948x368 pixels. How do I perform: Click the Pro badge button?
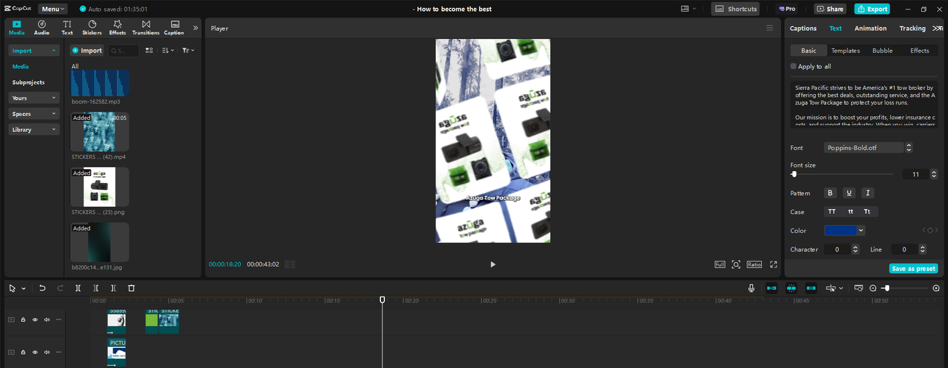[787, 9]
